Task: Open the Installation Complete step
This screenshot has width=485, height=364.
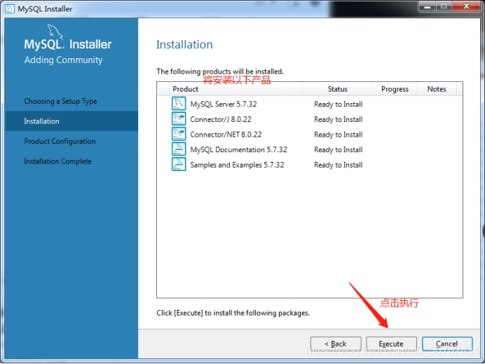Action: click(58, 161)
